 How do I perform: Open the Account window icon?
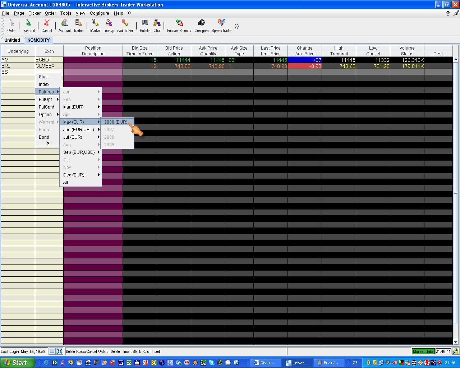pyautogui.click(x=65, y=26)
